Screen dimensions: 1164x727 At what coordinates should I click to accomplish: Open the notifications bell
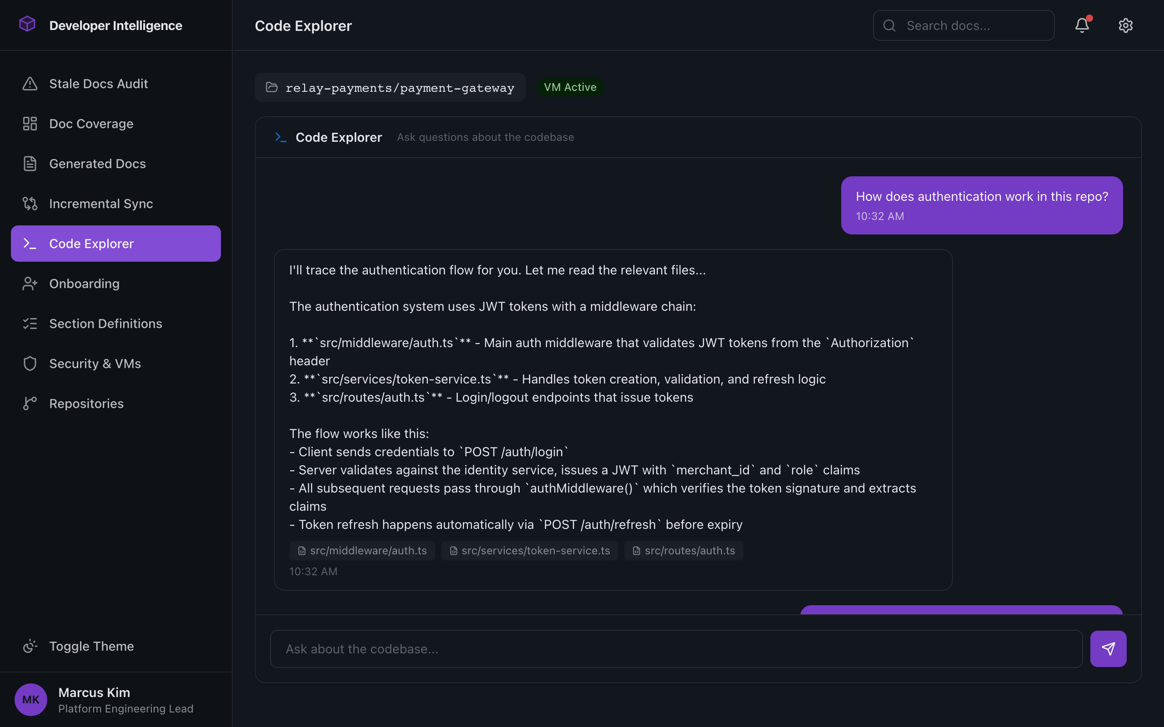coord(1081,25)
